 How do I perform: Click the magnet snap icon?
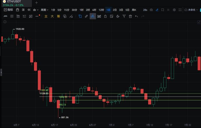click(118, 16)
